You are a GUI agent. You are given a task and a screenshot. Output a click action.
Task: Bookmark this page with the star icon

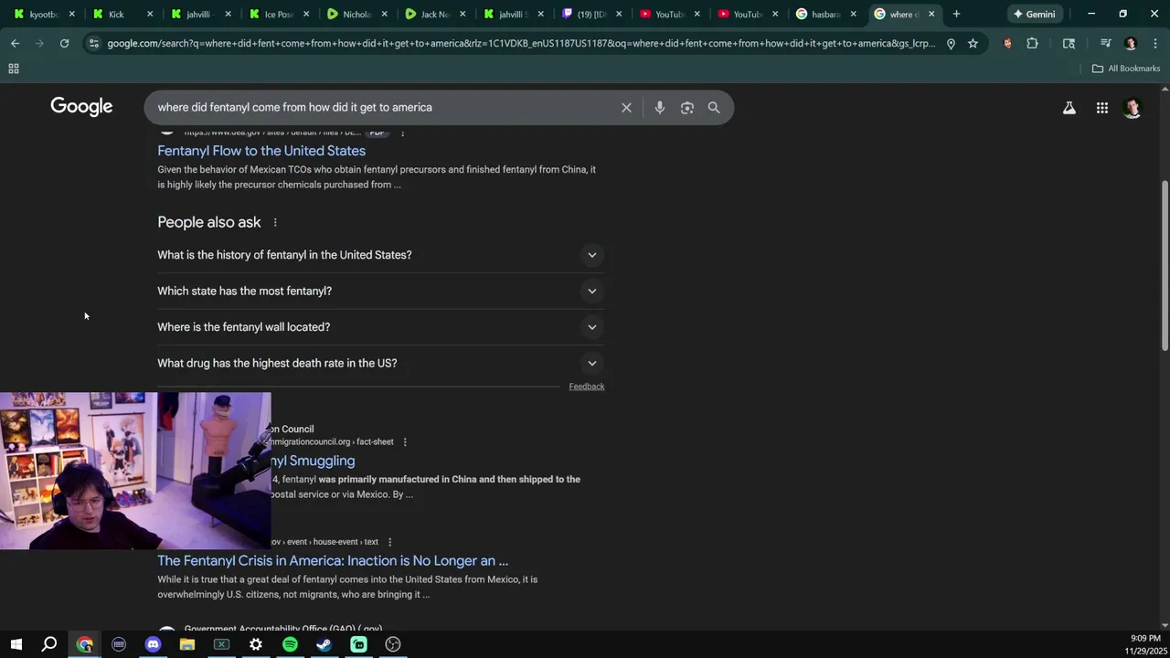(973, 43)
